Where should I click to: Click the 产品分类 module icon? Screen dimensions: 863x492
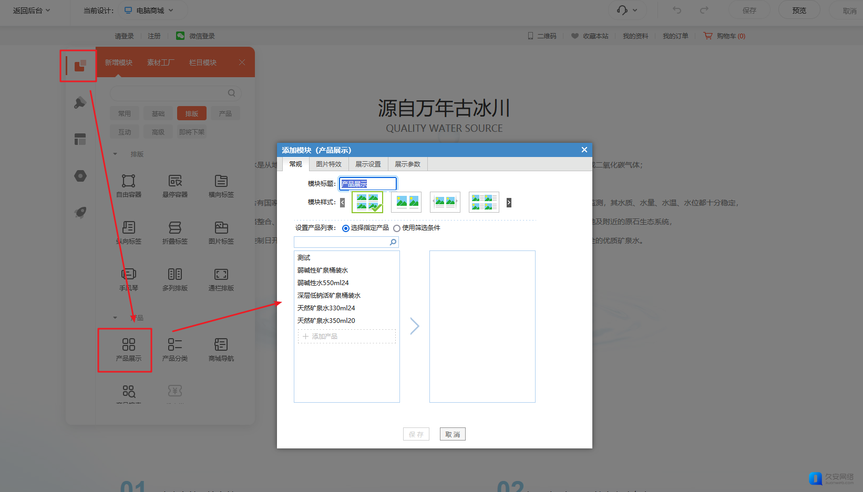[x=175, y=345]
